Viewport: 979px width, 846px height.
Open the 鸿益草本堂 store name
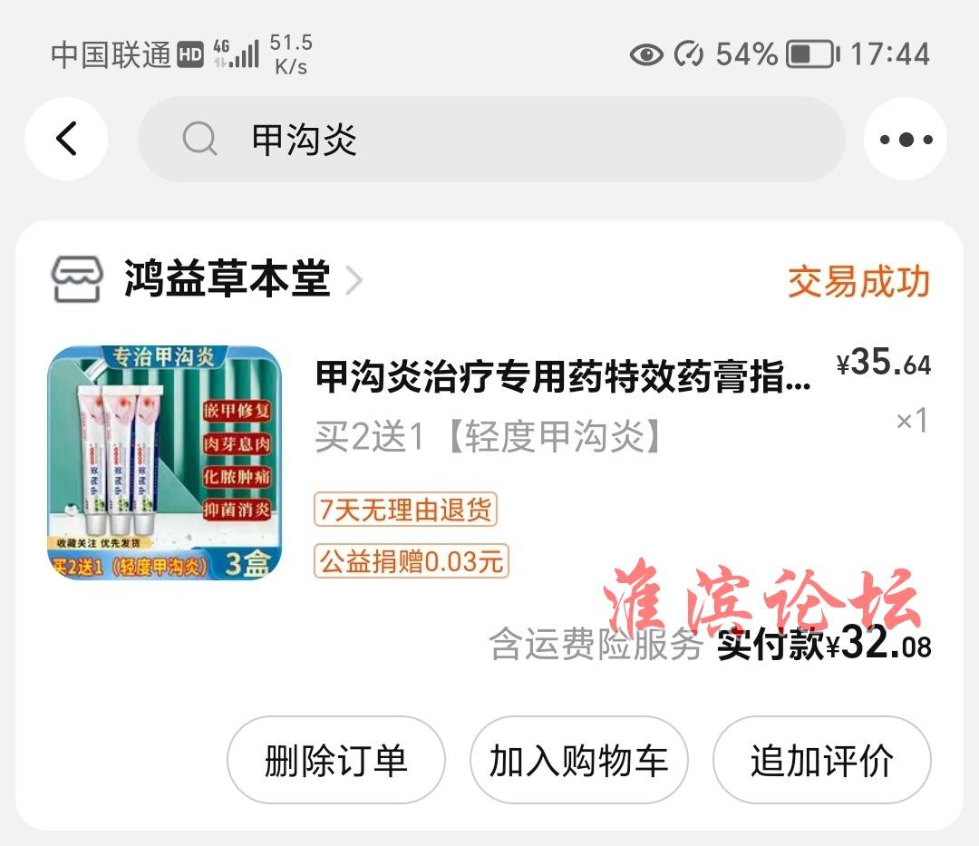pyautogui.click(x=228, y=278)
